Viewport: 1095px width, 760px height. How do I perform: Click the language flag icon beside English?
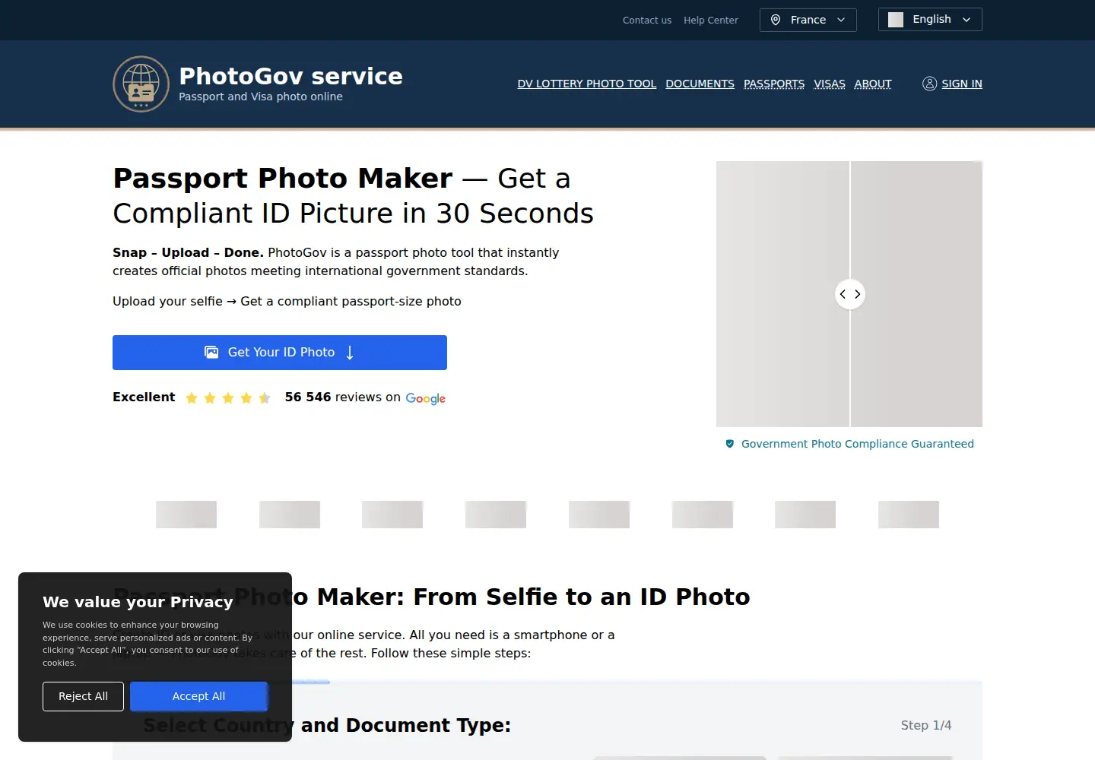coord(896,20)
